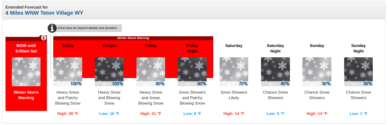Click 'Click here for hazard details and duration'
This screenshot has width=388, height=125.
coord(87,28)
